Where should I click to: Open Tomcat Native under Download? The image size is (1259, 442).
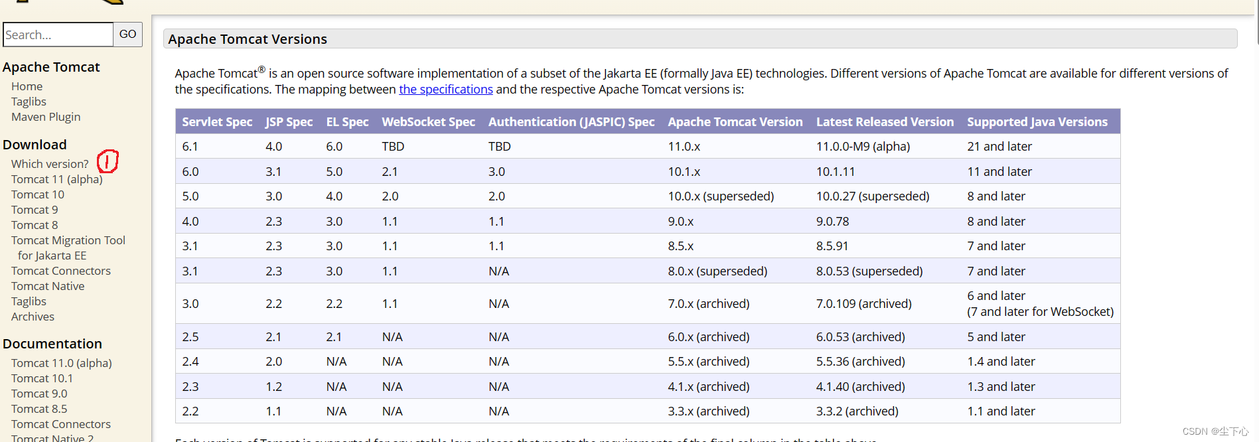coord(48,286)
